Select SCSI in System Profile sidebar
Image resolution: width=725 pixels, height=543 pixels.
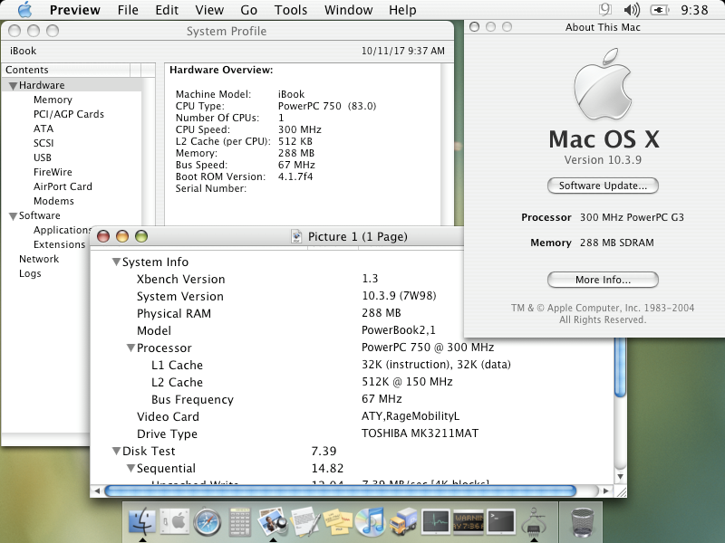click(x=43, y=143)
